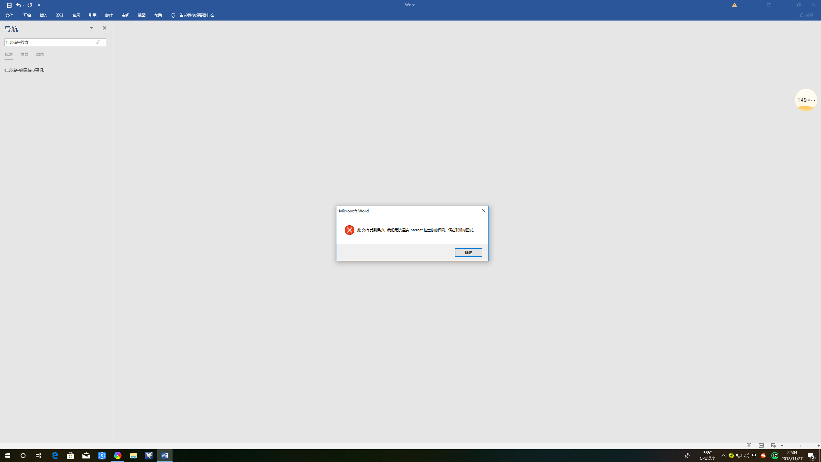The width and height of the screenshot is (821, 462).
Task: Click the Save icon in quick access toolbar
Action: pyautogui.click(x=9, y=5)
